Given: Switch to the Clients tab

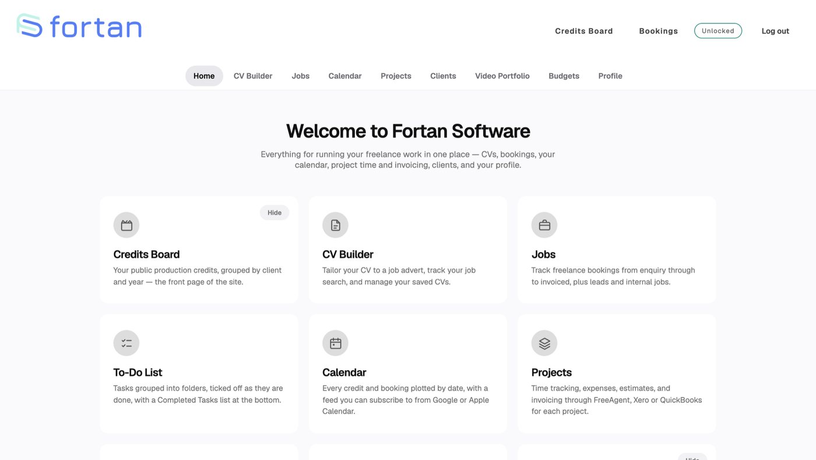Looking at the screenshot, I should [443, 76].
